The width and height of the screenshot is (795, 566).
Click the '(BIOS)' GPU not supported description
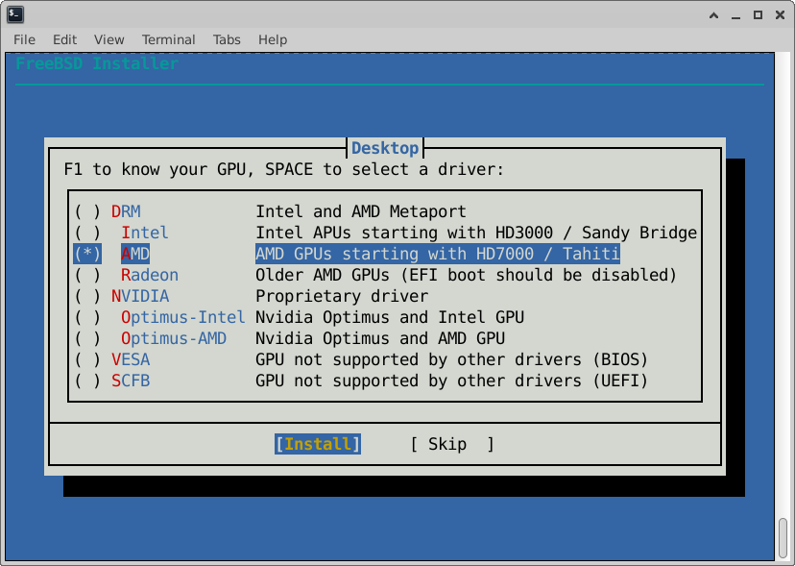click(x=452, y=360)
